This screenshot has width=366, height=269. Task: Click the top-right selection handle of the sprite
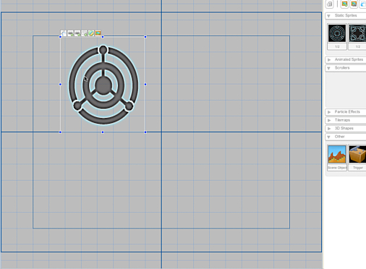[x=145, y=37]
